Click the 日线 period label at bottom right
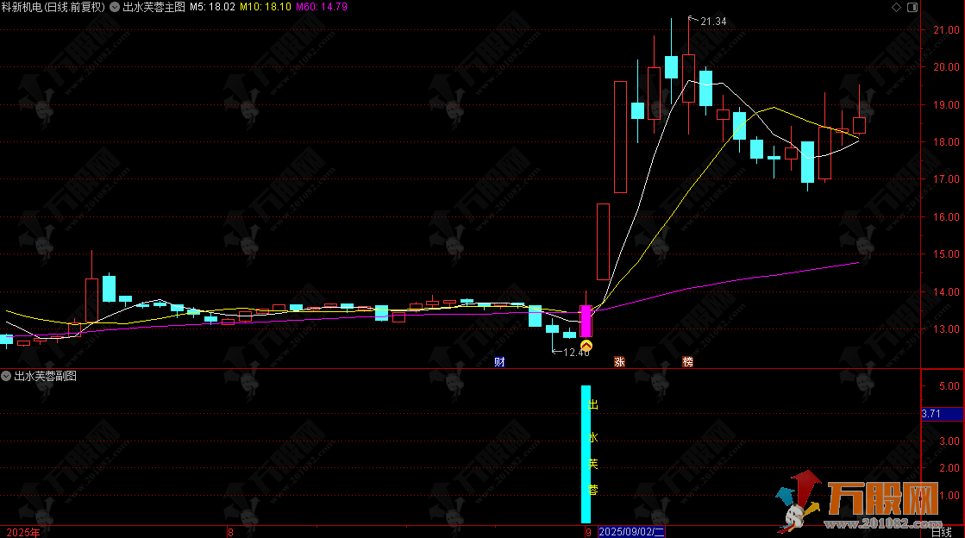 [941, 533]
